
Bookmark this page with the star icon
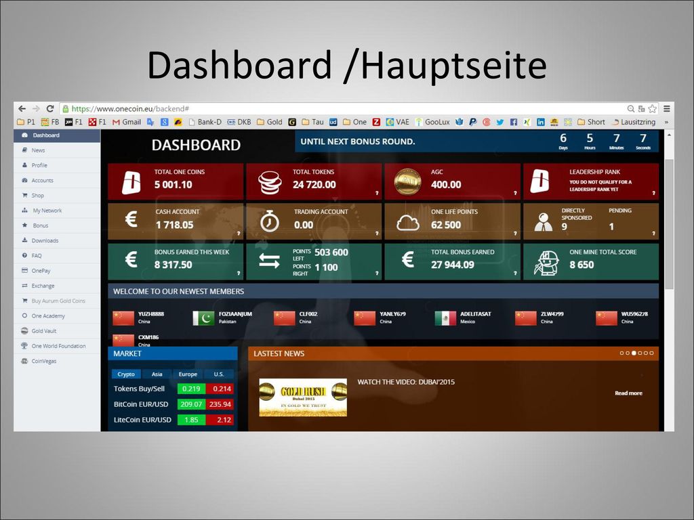(653, 109)
